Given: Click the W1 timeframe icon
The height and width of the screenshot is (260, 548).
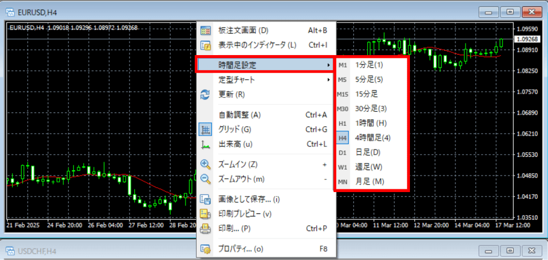Looking at the screenshot, I should pyautogui.click(x=343, y=167).
